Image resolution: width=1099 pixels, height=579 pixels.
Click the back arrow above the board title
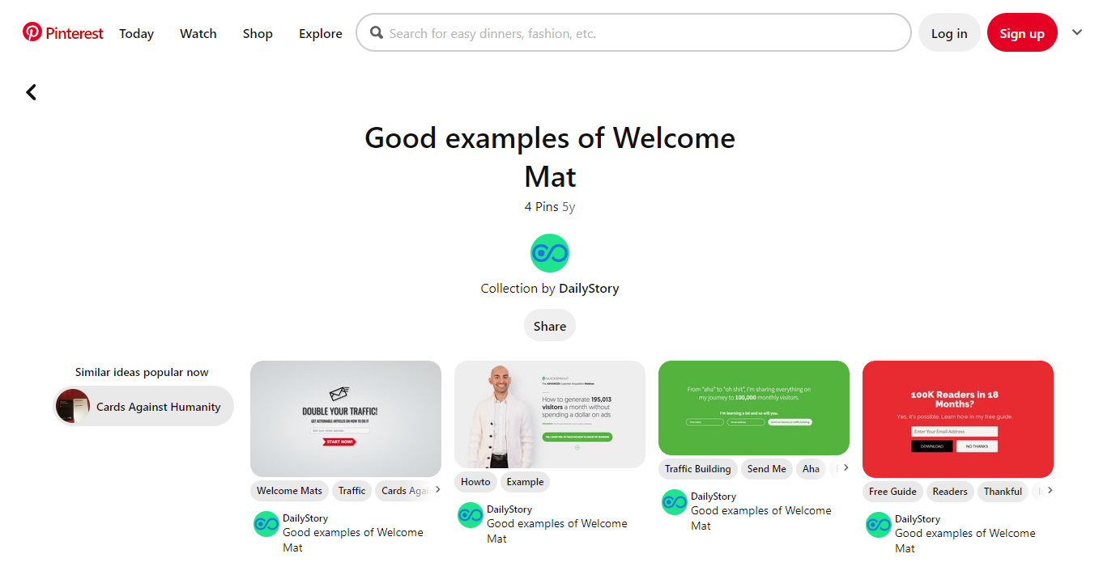31,91
